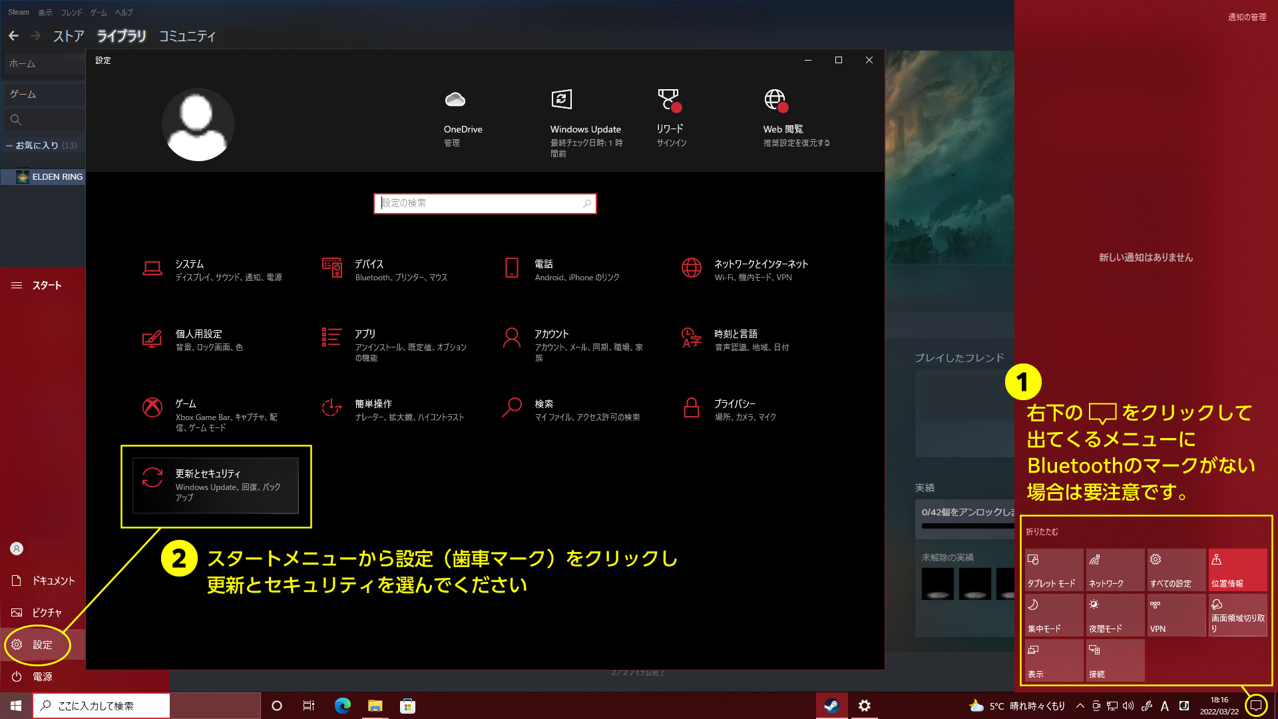Click the user account icon in Start menu

pyautogui.click(x=17, y=549)
